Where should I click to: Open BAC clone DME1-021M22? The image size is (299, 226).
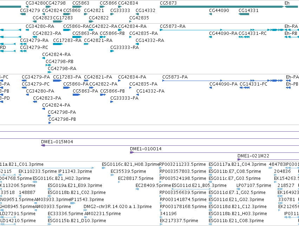click(253, 156)
